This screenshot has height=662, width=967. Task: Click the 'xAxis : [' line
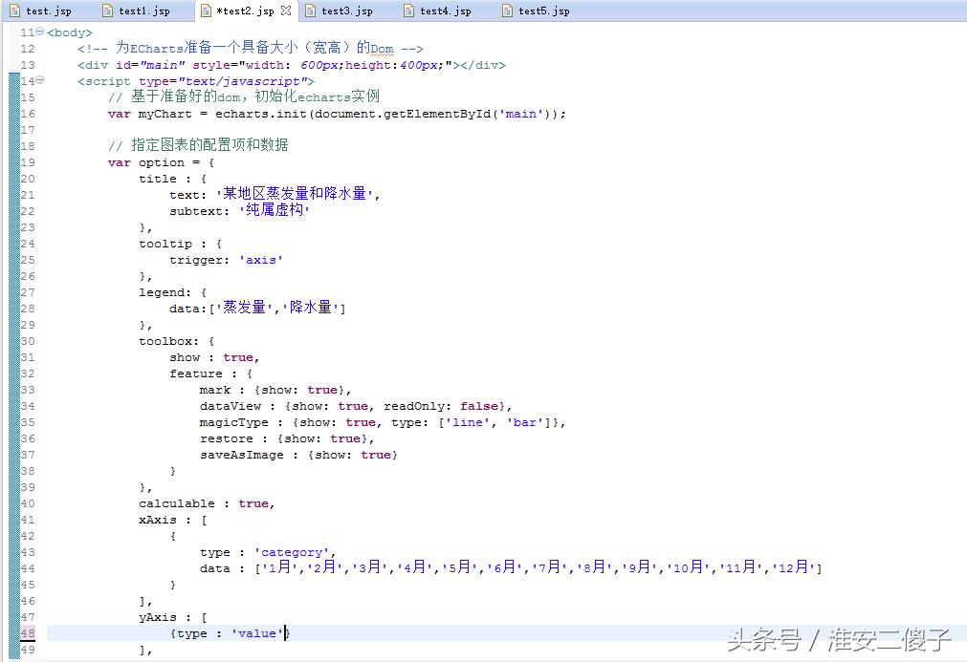click(x=173, y=521)
